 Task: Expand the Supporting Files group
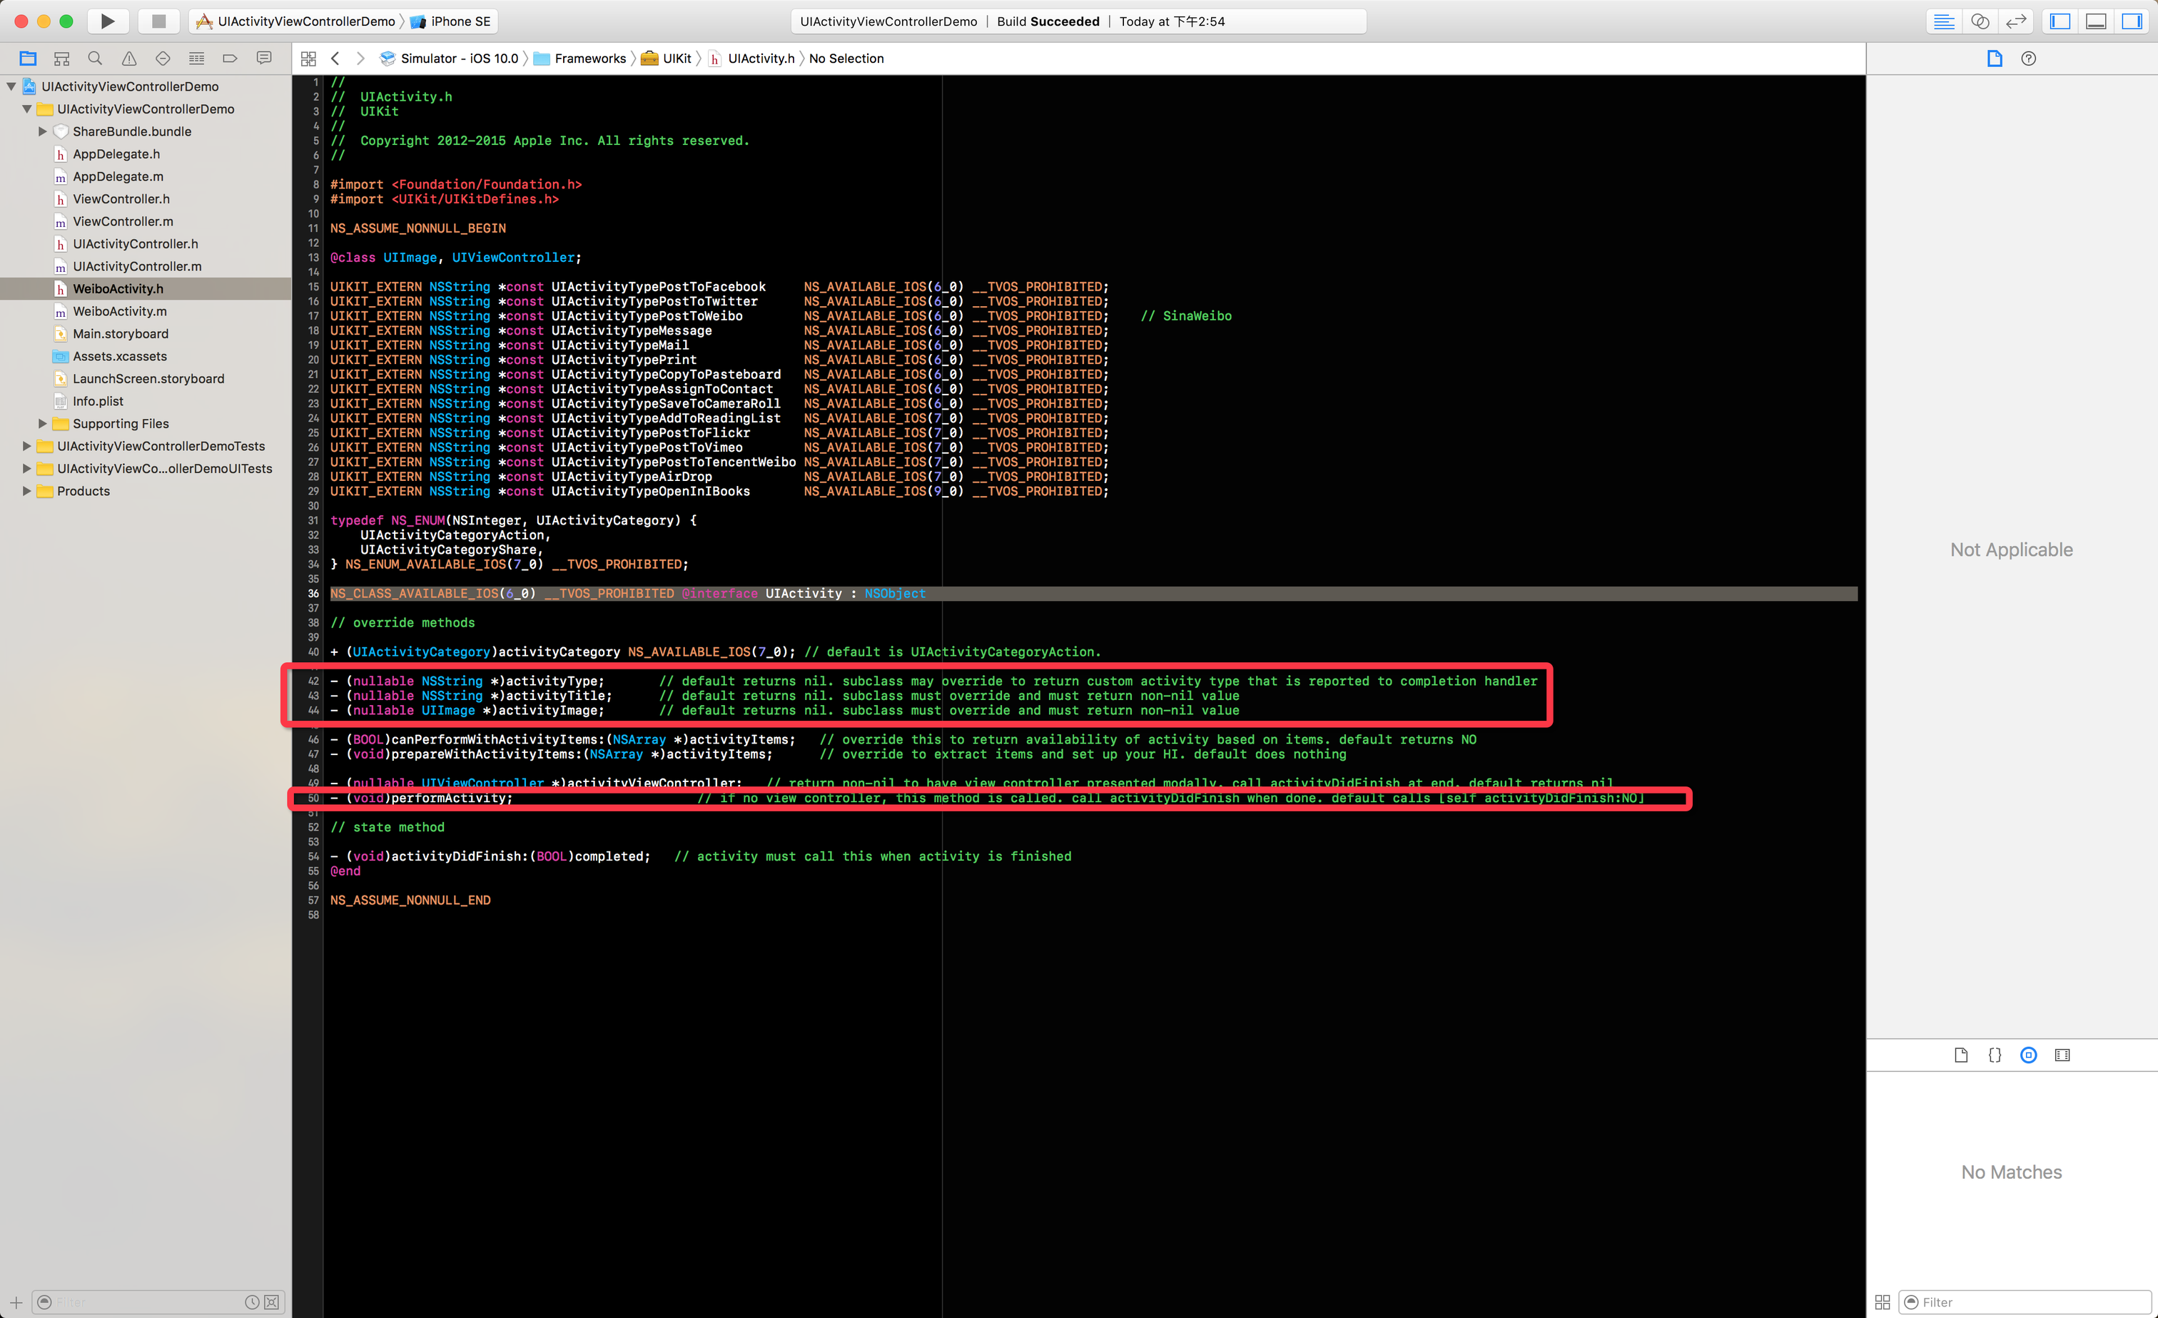coord(42,424)
